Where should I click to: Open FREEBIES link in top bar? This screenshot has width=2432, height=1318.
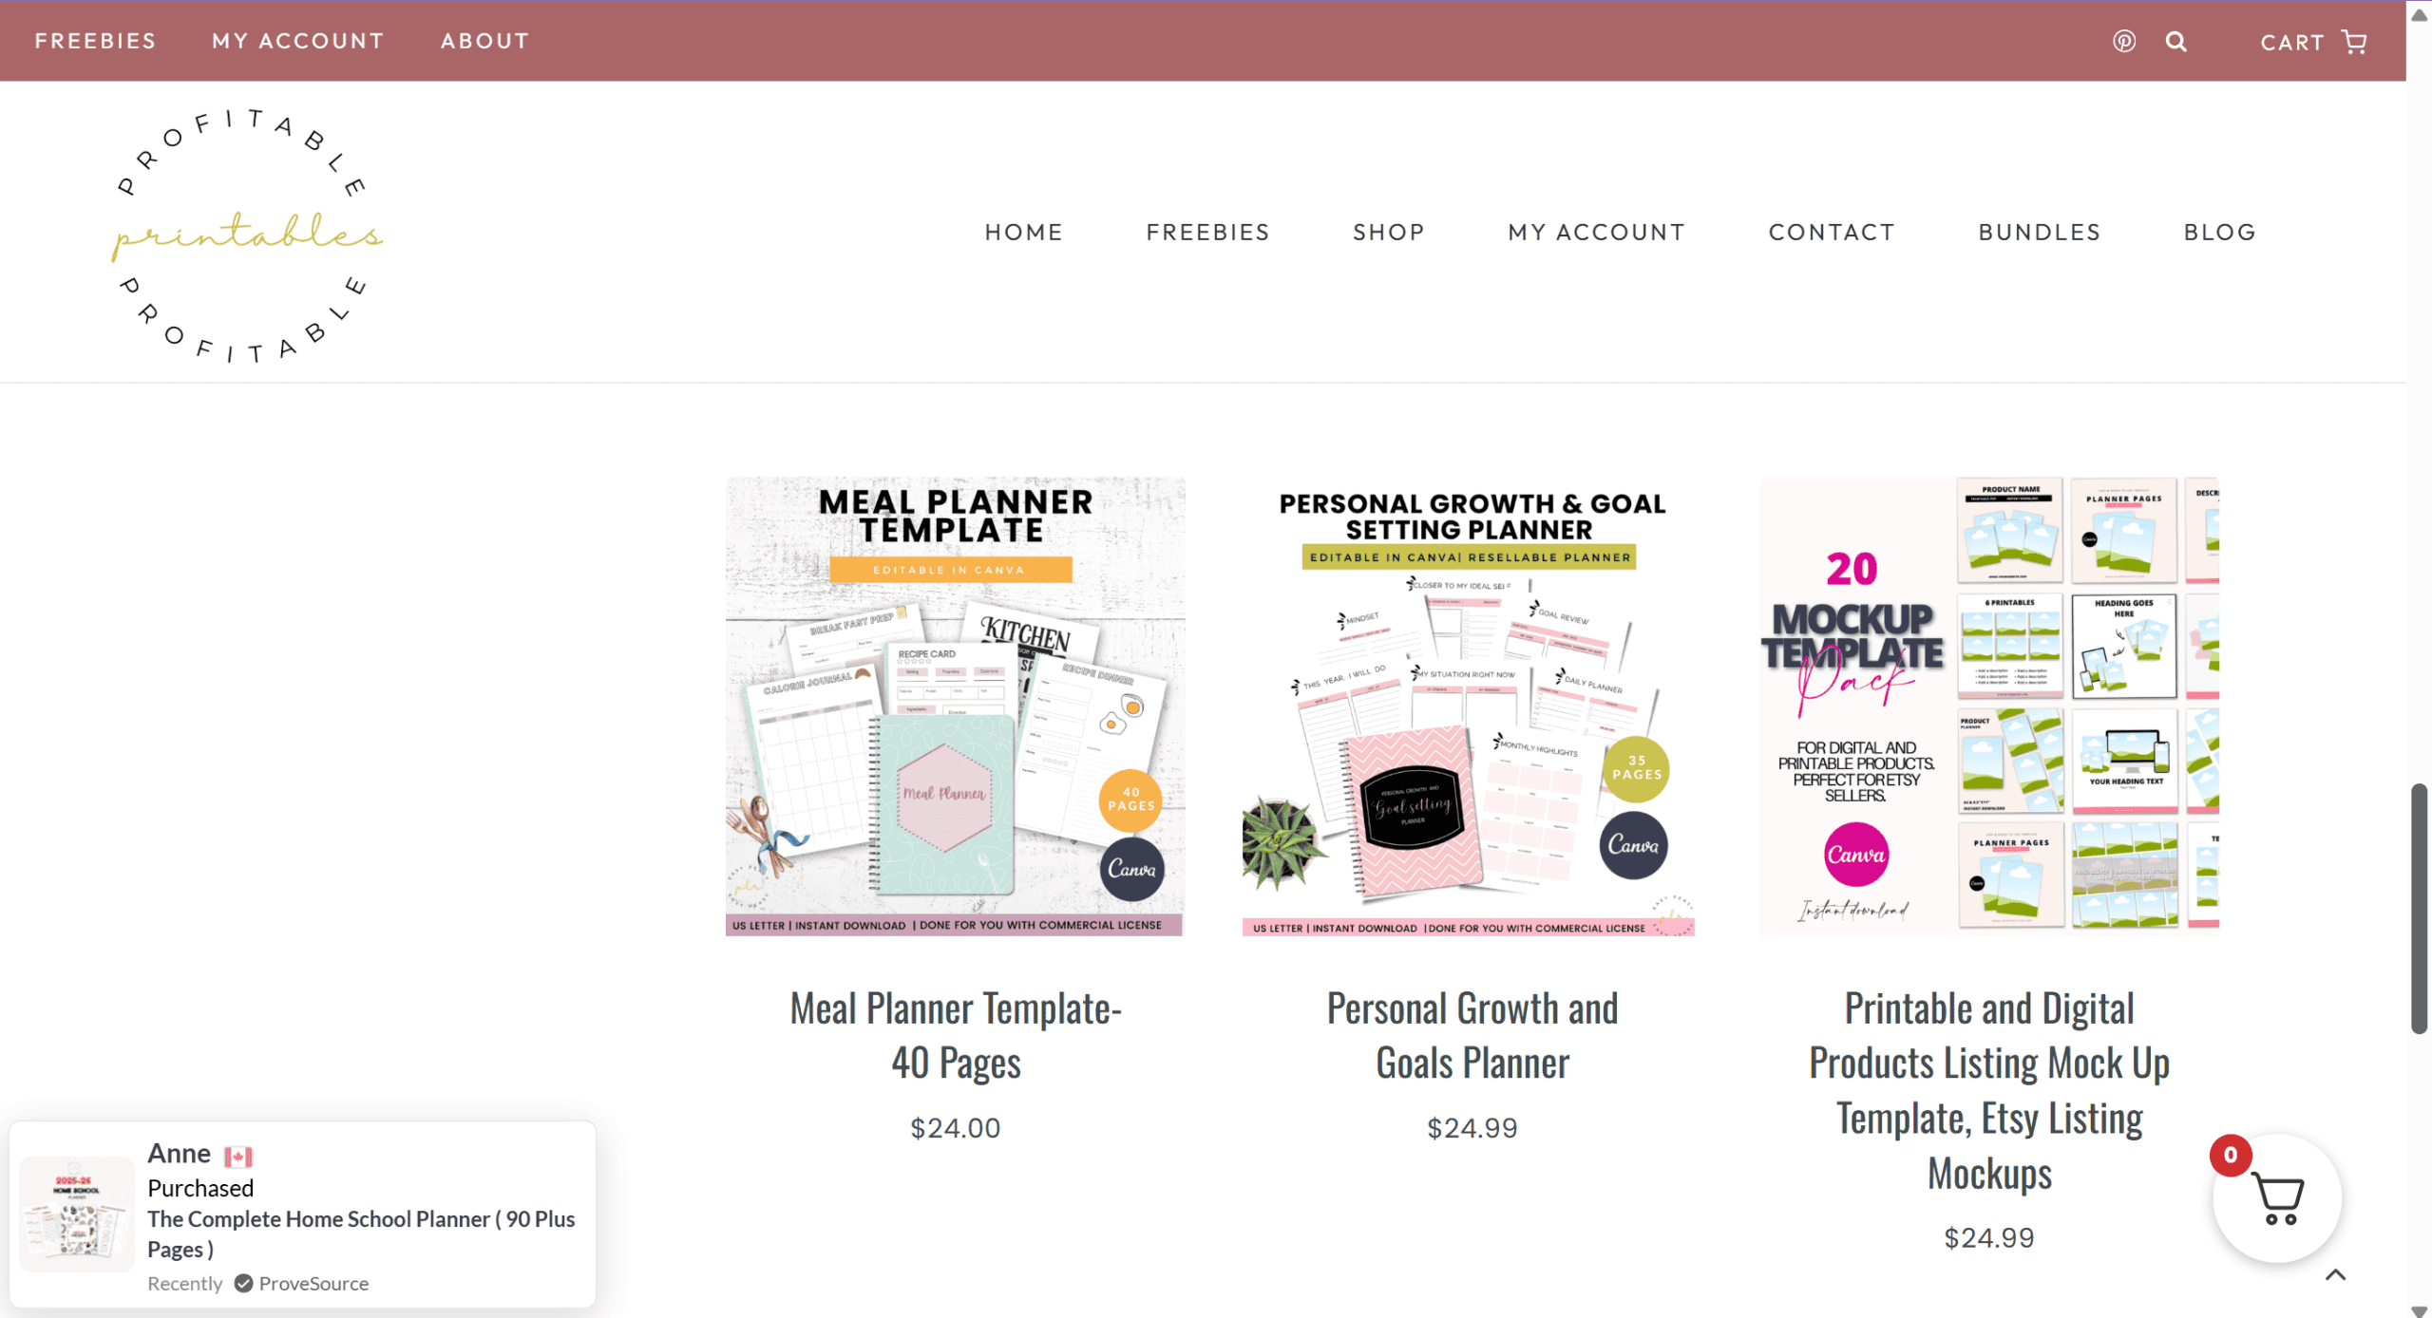(95, 41)
